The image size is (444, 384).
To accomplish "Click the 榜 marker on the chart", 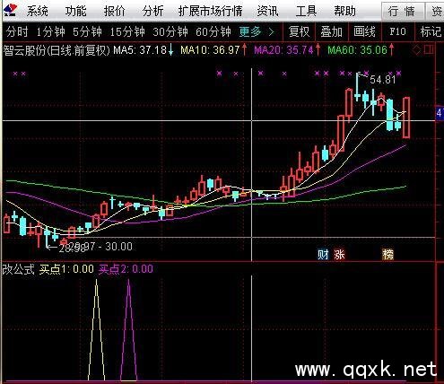I will [387, 255].
